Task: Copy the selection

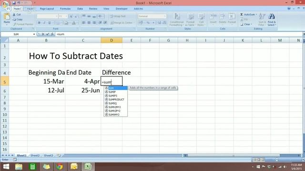Action: pyautogui.click(x=18, y=19)
